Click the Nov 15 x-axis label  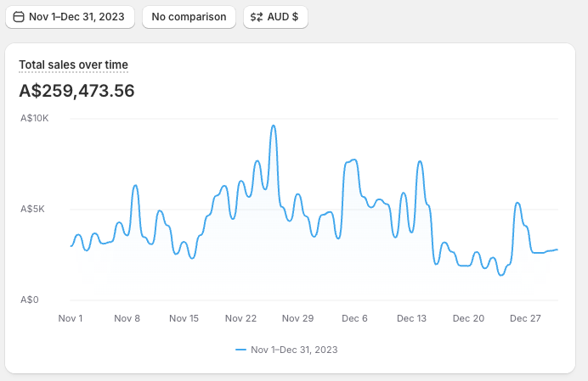point(184,318)
